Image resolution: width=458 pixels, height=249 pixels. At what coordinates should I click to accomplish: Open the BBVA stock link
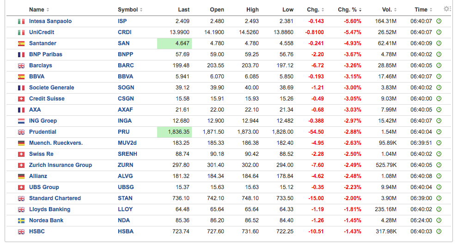point(37,77)
